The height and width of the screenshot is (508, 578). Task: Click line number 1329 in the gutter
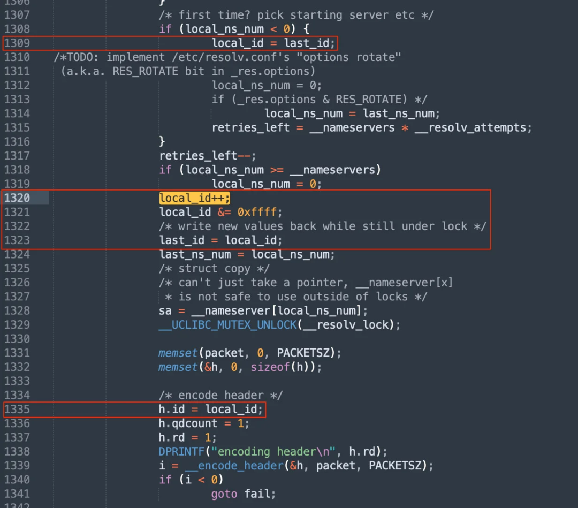click(17, 325)
